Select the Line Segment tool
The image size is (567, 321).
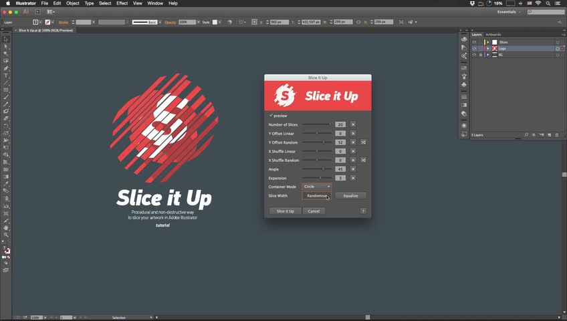click(6, 83)
